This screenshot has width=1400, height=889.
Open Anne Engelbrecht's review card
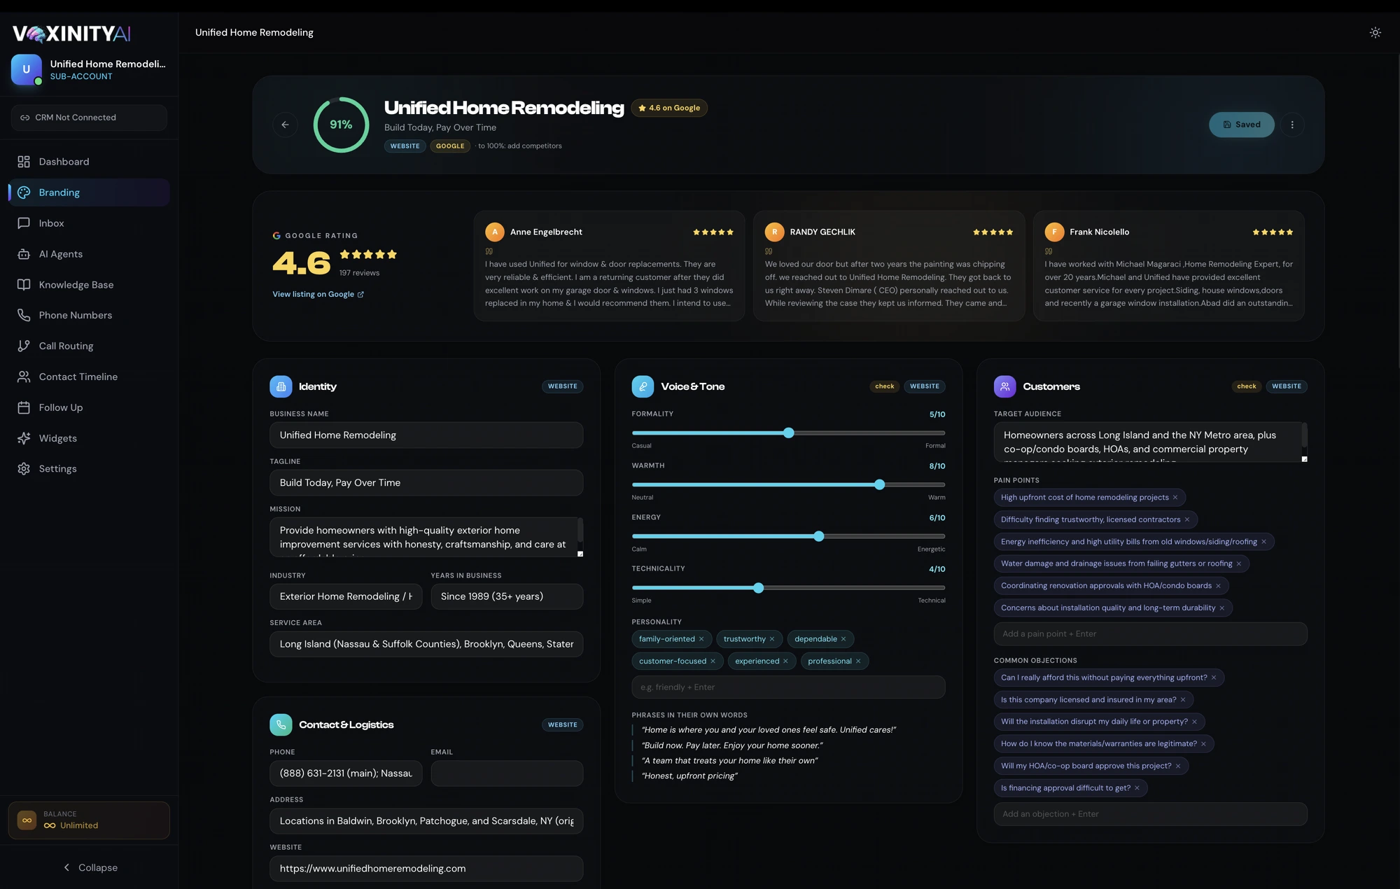609,266
